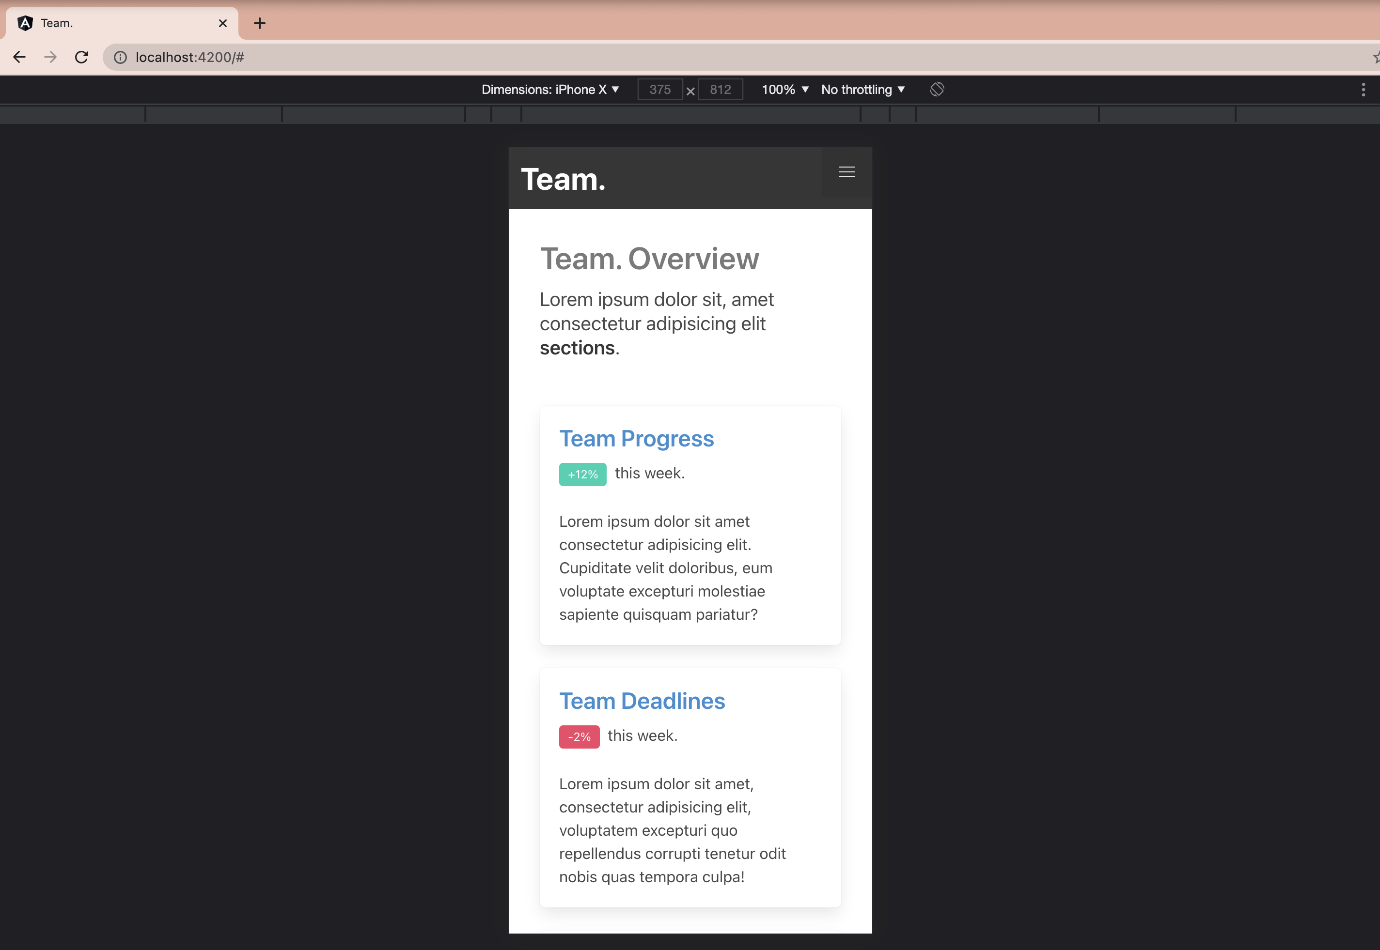Open the No throttling network dropdown

pos(862,89)
